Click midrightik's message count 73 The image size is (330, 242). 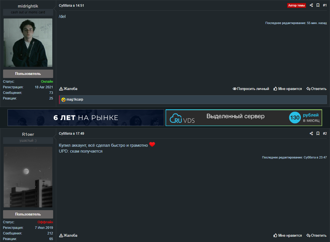(x=51, y=93)
